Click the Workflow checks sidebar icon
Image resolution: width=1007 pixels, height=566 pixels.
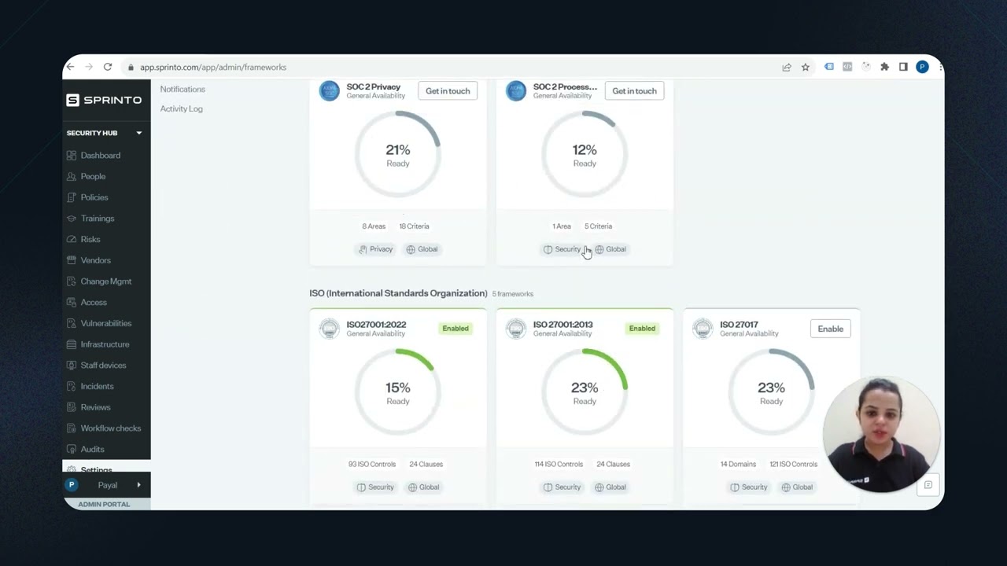[x=72, y=428]
